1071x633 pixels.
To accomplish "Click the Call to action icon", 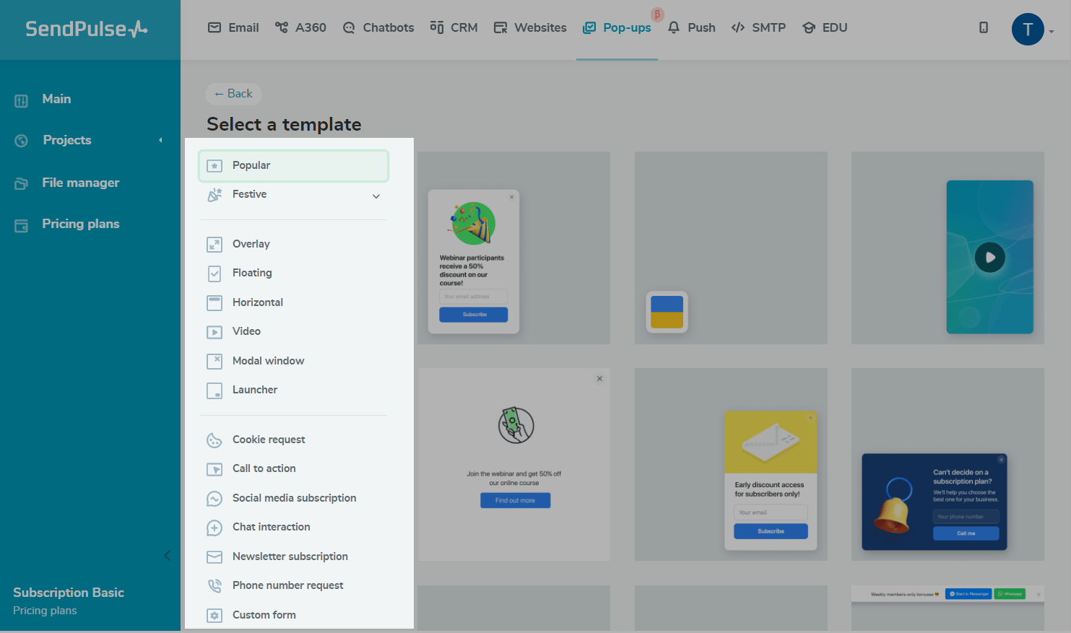I will coord(214,469).
